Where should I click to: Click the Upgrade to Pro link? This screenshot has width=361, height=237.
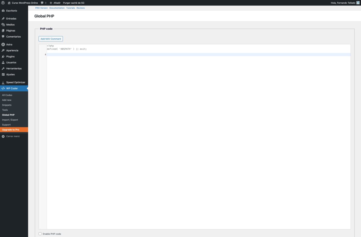[x=11, y=130]
